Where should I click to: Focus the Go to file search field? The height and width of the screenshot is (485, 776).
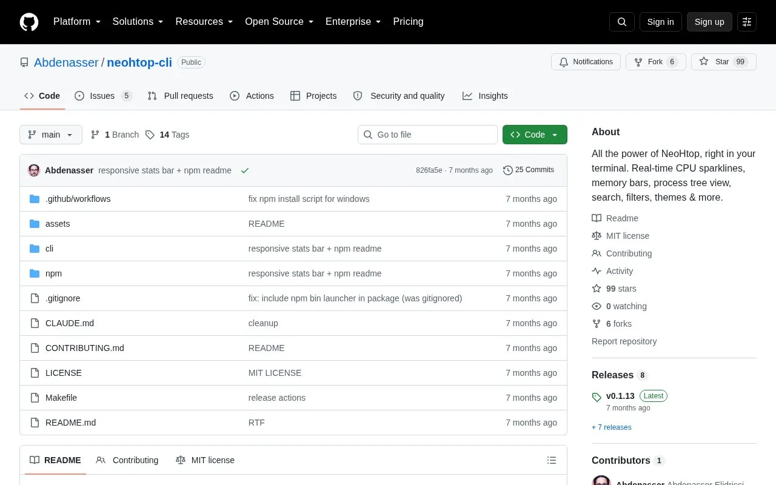(x=427, y=135)
